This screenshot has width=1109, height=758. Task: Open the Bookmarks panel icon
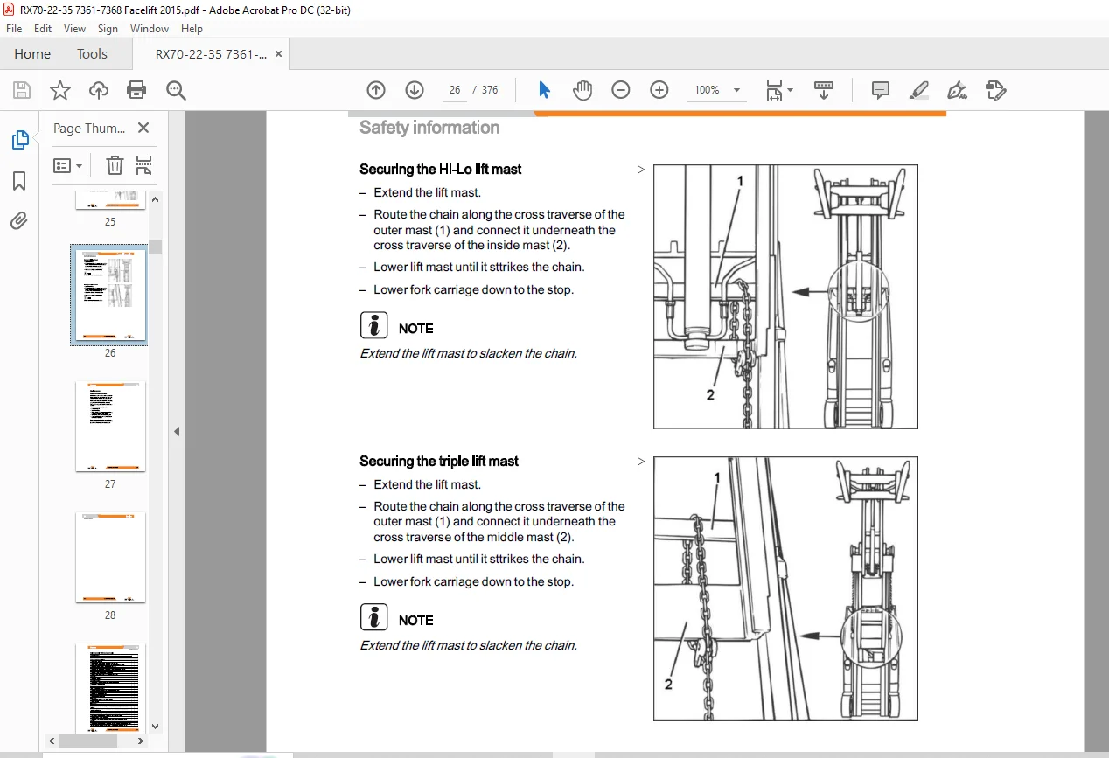tap(19, 181)
